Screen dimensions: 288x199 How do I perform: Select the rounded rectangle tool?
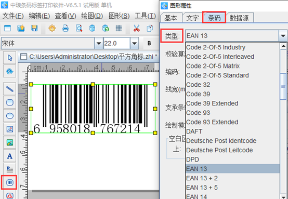tap(10, 102)
